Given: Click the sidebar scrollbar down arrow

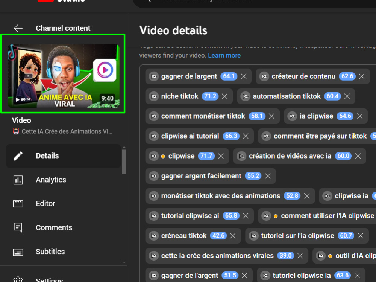Looking at the screenshot, I should (124, 262).
